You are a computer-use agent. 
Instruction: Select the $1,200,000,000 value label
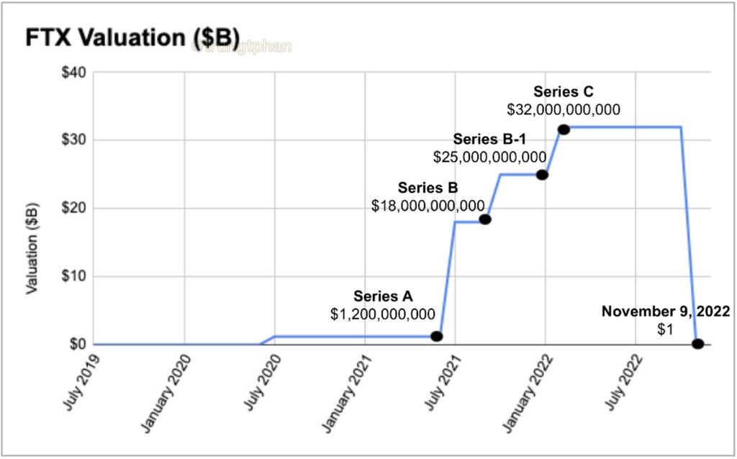(383, 314)
